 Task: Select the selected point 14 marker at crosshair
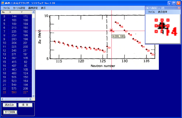pos(111,30)
